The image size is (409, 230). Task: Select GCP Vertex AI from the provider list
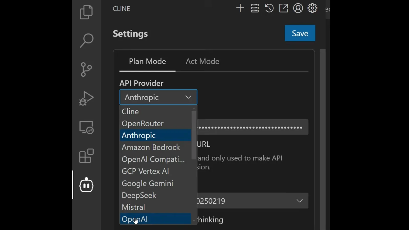[155, 171]
